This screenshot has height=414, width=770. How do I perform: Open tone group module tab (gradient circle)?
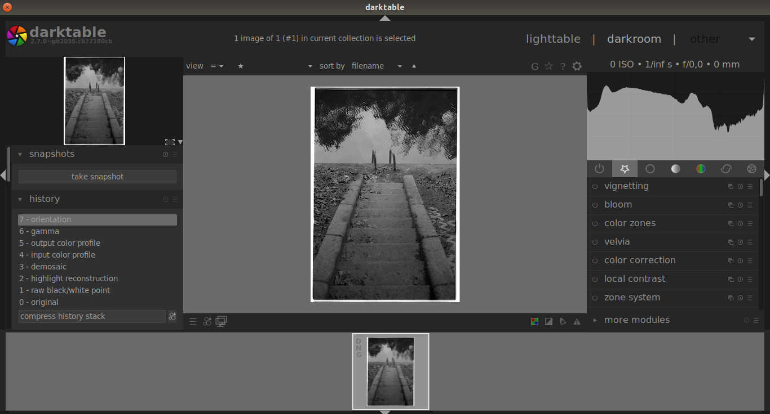point(675,169)
